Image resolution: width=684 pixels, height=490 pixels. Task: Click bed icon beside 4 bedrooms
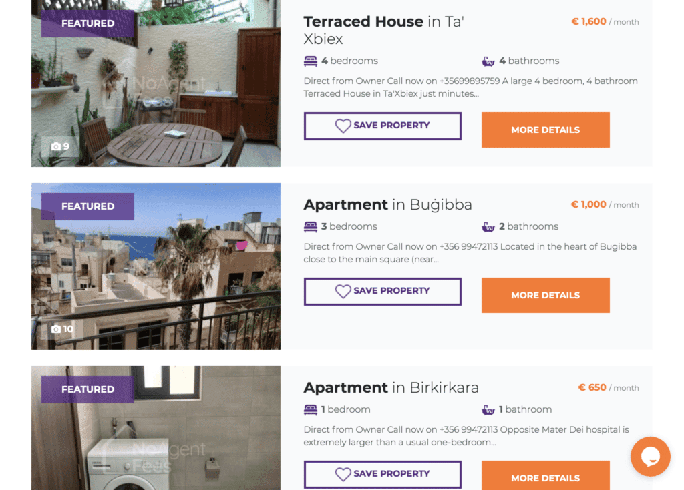[x=310, y=61]
